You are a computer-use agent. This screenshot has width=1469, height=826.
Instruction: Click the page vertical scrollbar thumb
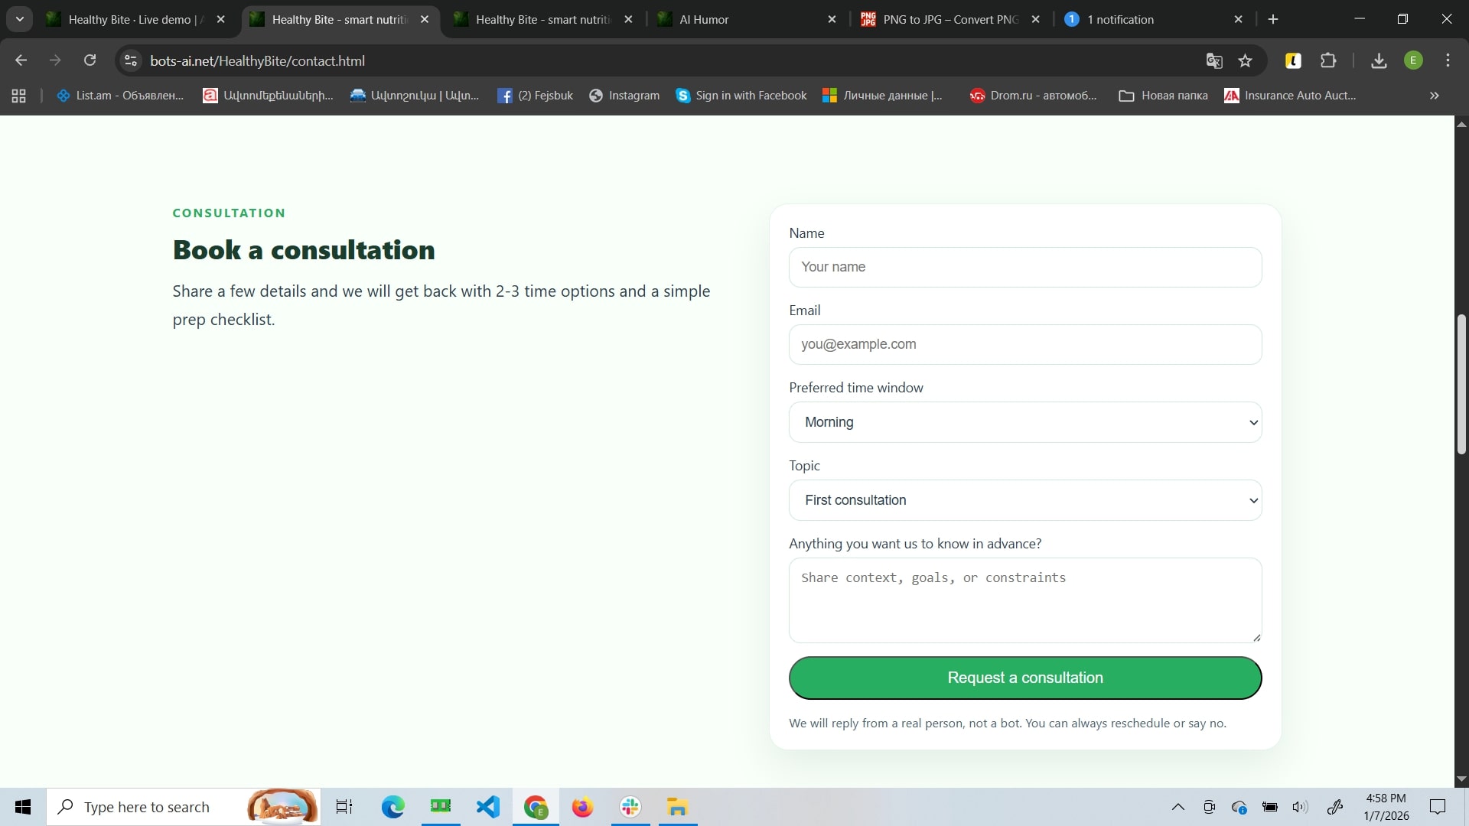click(x=1461, y=382)
